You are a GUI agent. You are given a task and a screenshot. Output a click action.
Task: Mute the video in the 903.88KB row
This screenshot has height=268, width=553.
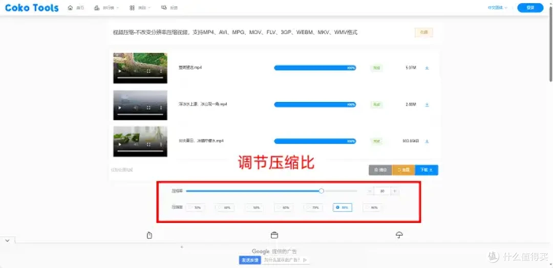pos(136,145)
